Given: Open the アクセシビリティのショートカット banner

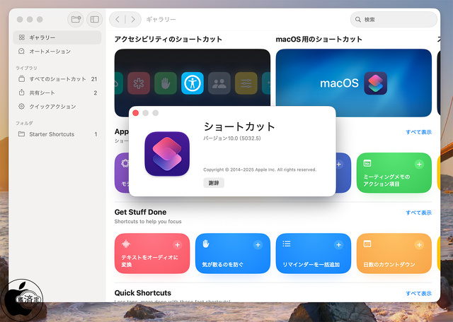Looking at the screenshot, I should 193,83.
